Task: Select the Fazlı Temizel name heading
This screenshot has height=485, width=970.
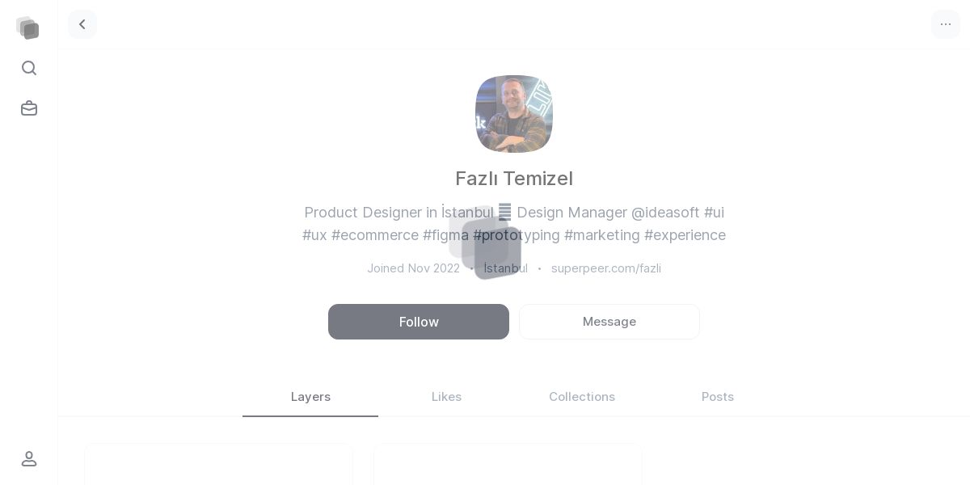Action: (x=514, y=179)
